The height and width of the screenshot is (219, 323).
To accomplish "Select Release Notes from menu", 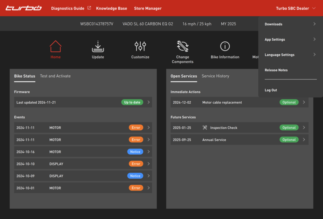I will pyautogui.click(x=276, y=70).
